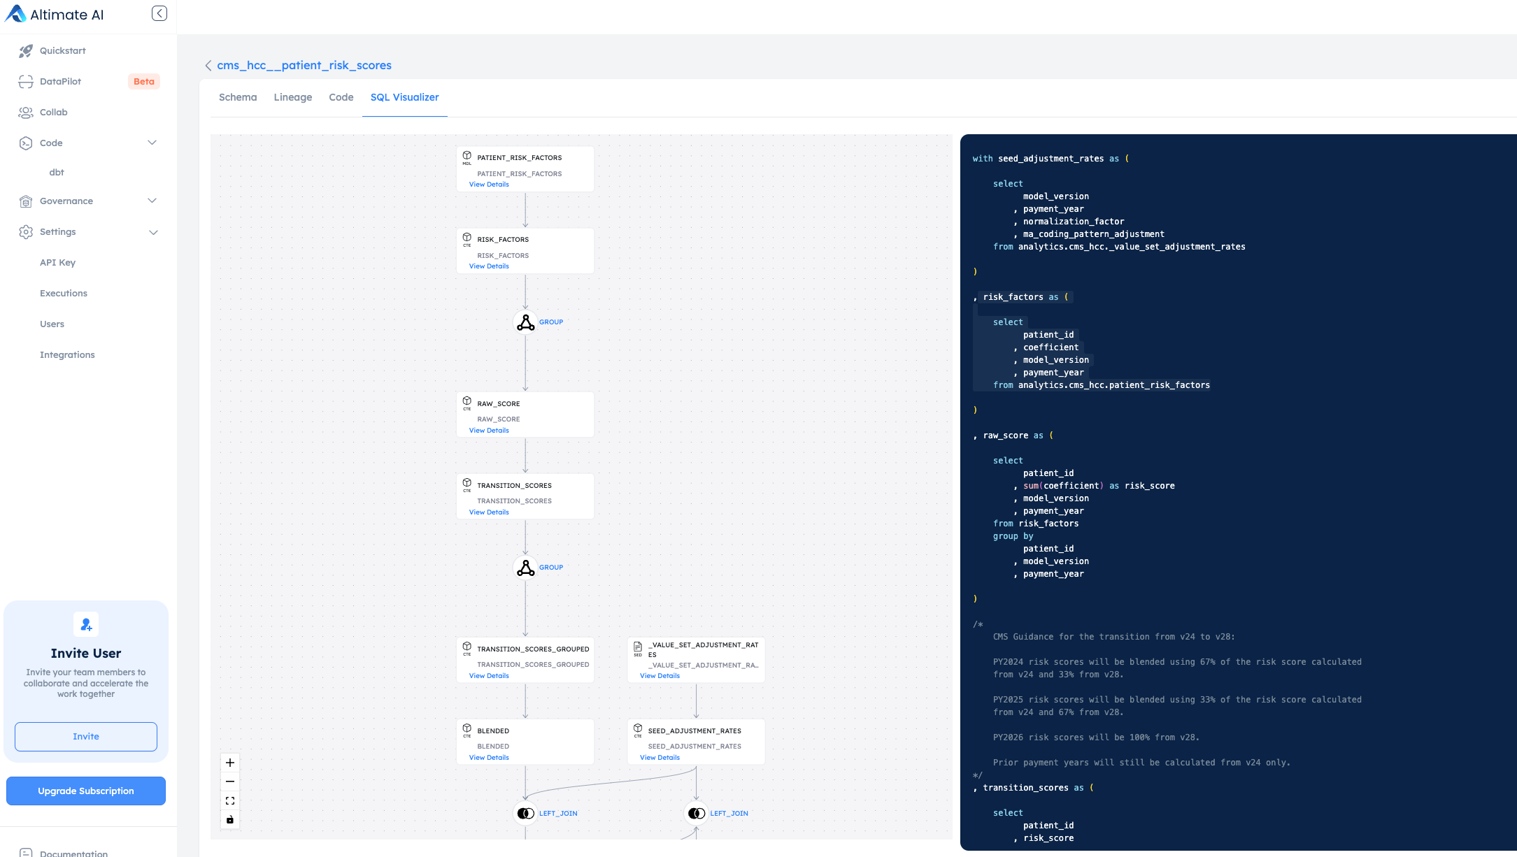Image resolution: width=1517 pixels, height=857 pixels.
Task: Click the fit-to-screen icon on canvas
Action: tap(230, 801)
